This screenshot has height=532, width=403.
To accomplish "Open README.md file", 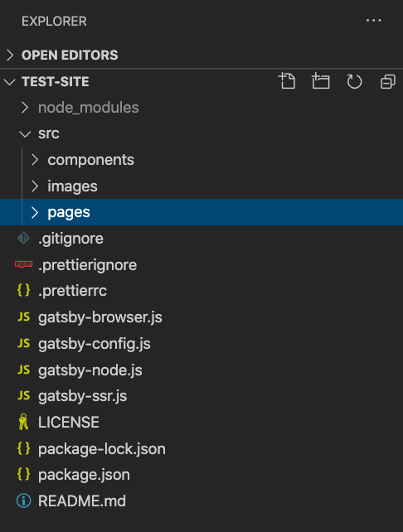I will (82, 501).
